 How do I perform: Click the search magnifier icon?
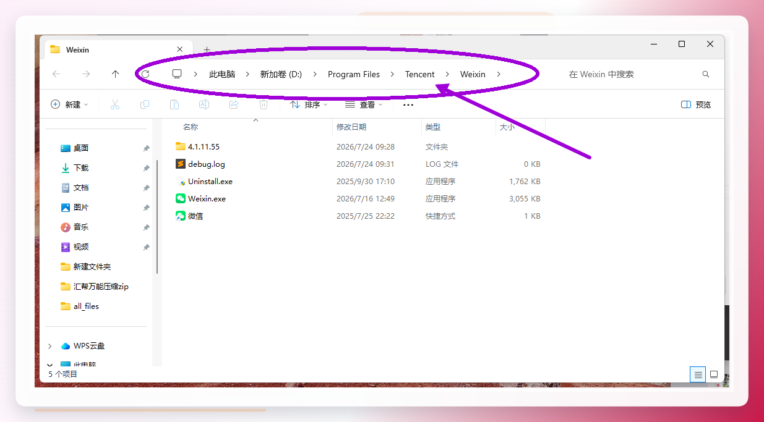[x=706, y=74]
